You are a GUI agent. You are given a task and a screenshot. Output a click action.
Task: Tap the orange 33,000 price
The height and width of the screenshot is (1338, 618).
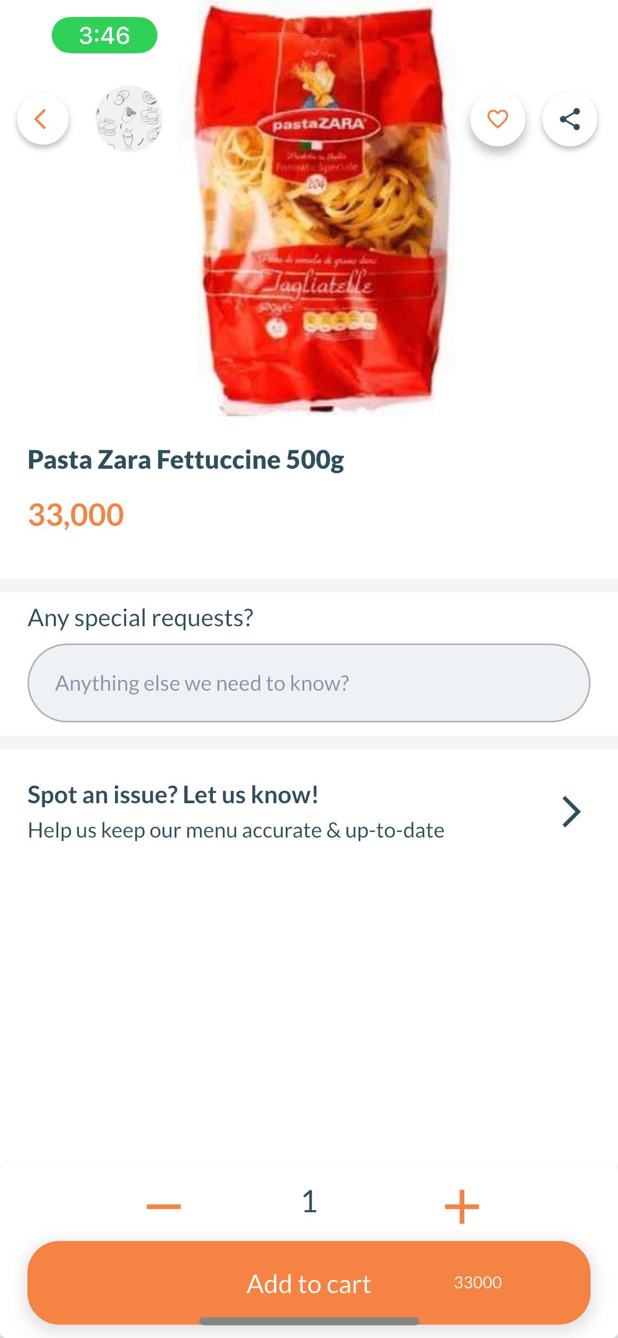[76, 515]
